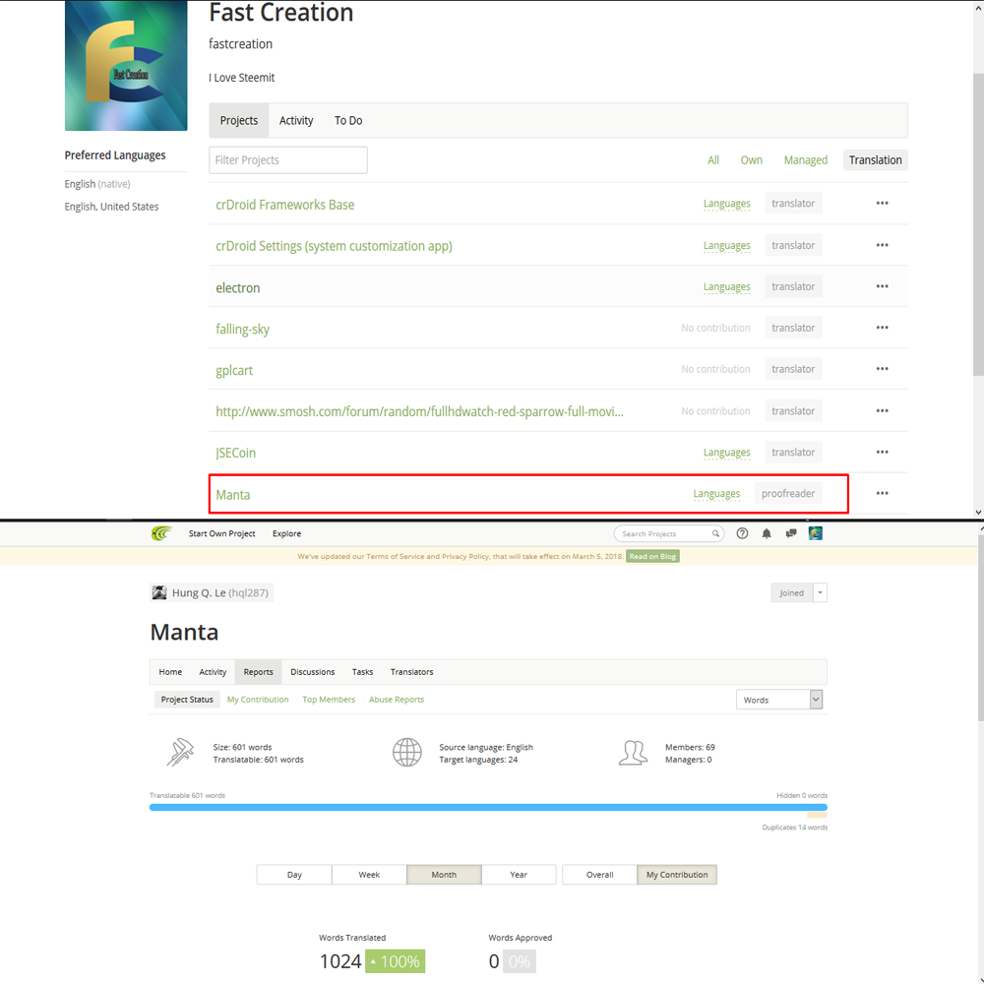
Task: Expand Languages for electron
Action: click(727, 286)
